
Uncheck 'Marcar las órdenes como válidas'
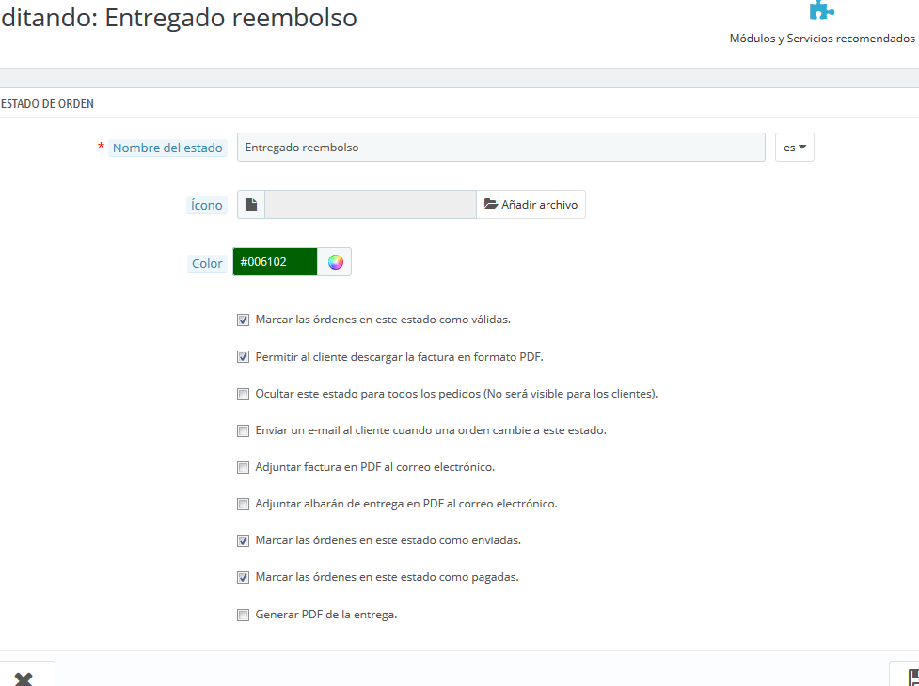(x=243, y=320)
